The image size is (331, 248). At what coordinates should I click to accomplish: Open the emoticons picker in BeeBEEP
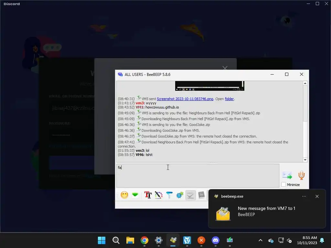(x=124, y=195)
